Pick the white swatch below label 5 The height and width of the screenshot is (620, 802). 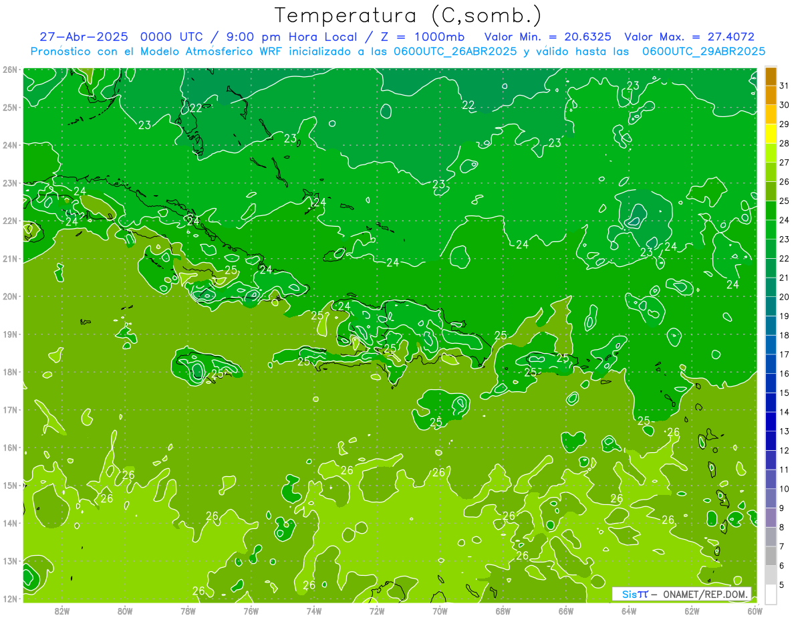771,594
